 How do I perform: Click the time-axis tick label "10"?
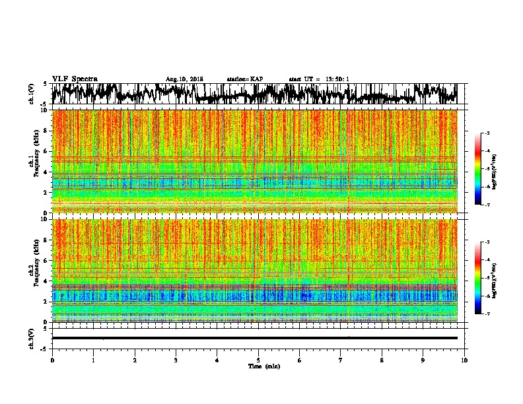point(464,360)
